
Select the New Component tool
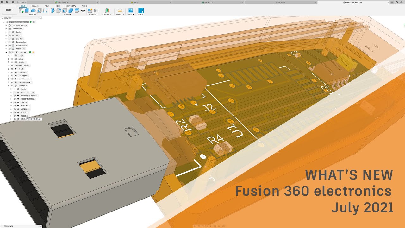90,10
